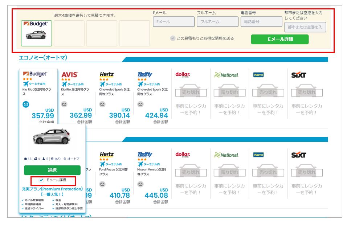The image size is (351, 226).
Task: Click the Thrifty logo above Chevrolet Spark
Action: tap(145, 74)
